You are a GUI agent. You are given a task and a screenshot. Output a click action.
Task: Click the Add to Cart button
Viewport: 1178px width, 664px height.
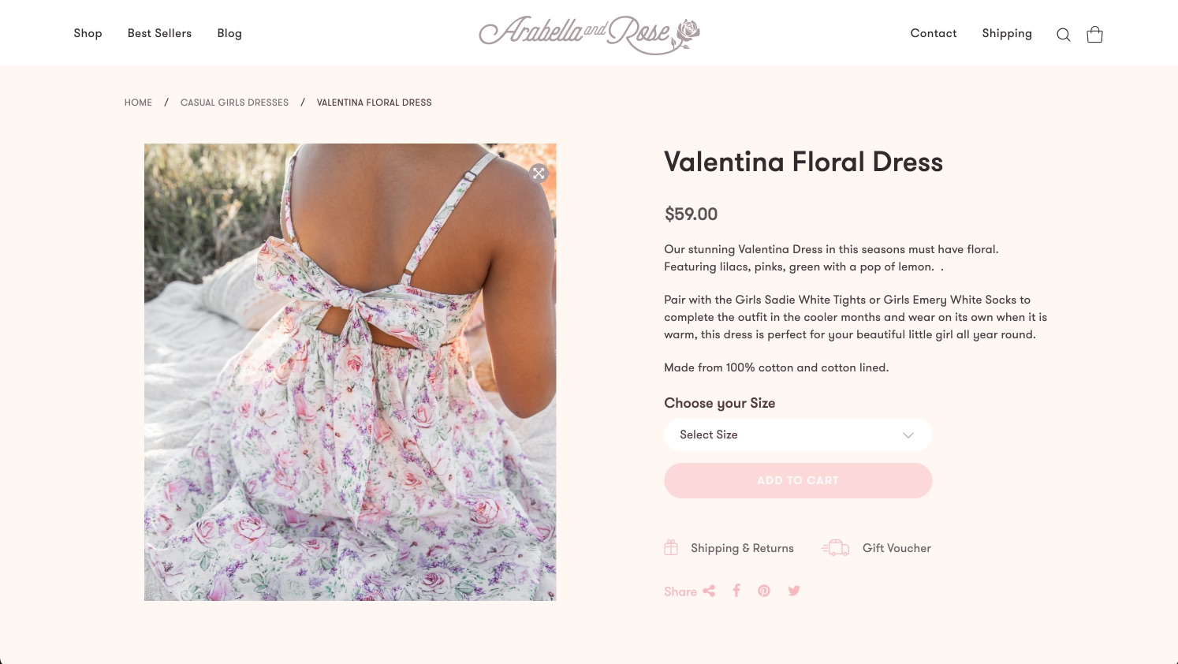tap(798, 480)
